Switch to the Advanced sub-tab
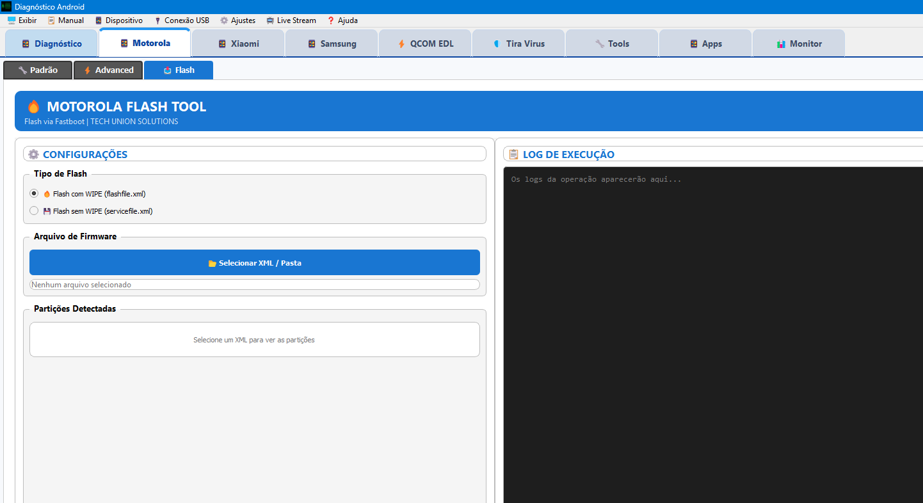Screen dimensions: 923x503 point(108,70)
